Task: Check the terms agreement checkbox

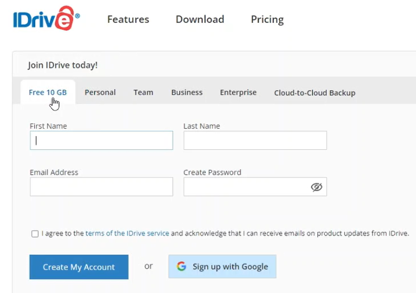Action: [35, 234]
